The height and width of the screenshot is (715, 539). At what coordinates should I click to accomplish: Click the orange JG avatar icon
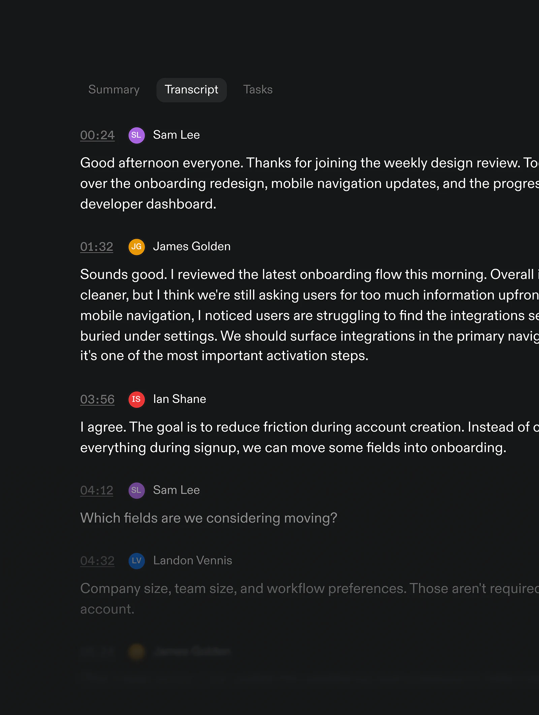point(136,247)
